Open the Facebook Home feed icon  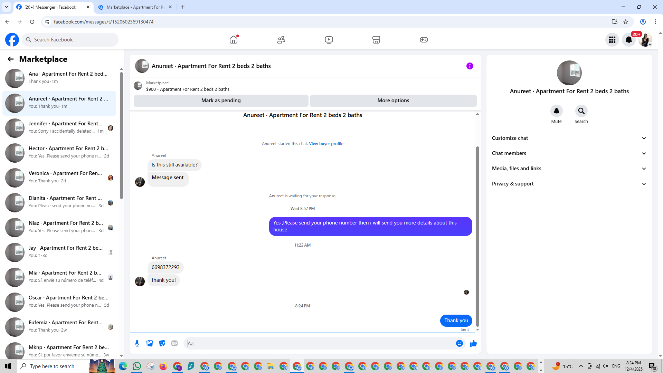click(x=234, y=40)
